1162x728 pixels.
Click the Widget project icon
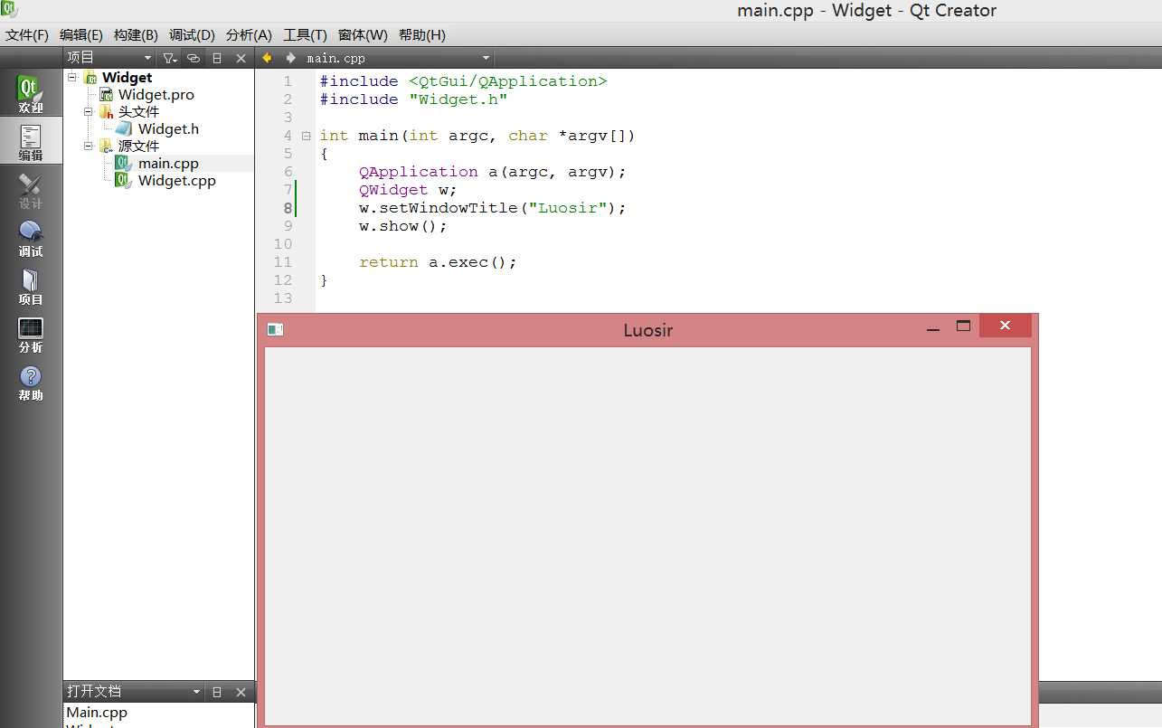pyautogui.click(x=90, y=78)
